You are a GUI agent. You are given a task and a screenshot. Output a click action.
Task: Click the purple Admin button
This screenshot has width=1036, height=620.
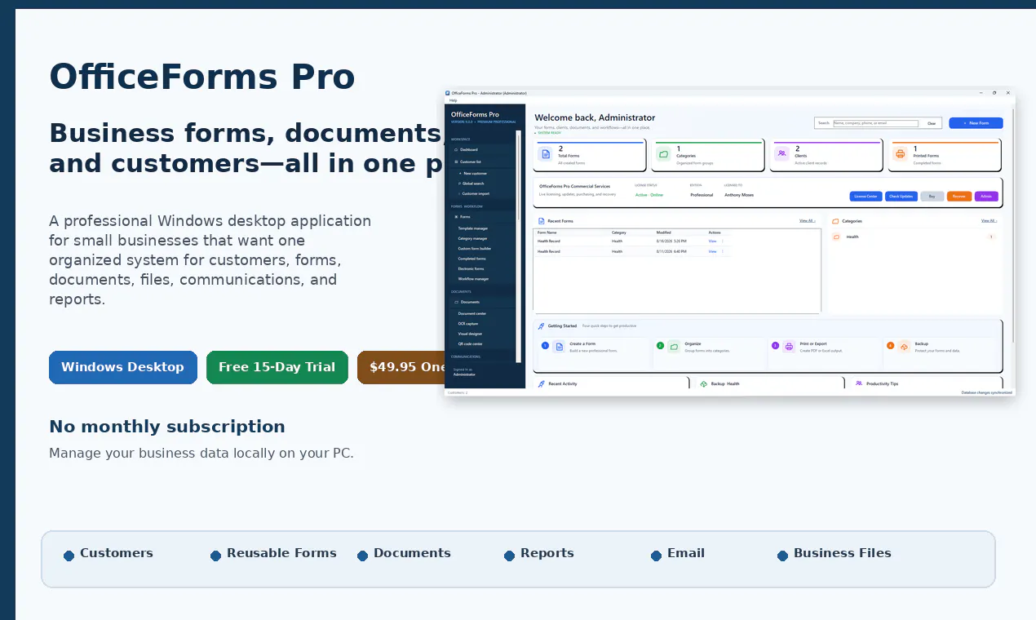coord(985,197)
